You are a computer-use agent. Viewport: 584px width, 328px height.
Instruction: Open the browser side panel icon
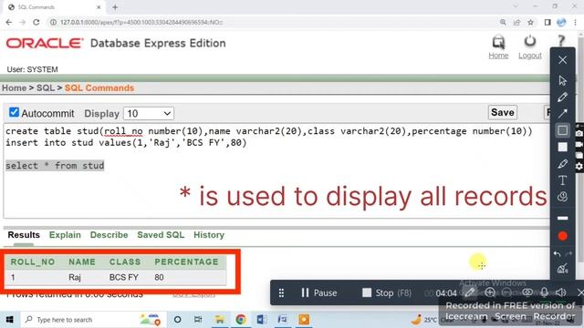coord(547,22)
